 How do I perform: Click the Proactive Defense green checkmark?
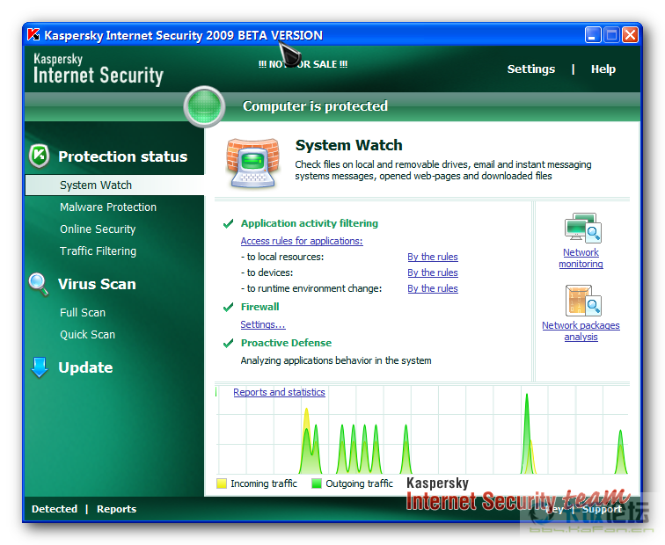[228, 343]
